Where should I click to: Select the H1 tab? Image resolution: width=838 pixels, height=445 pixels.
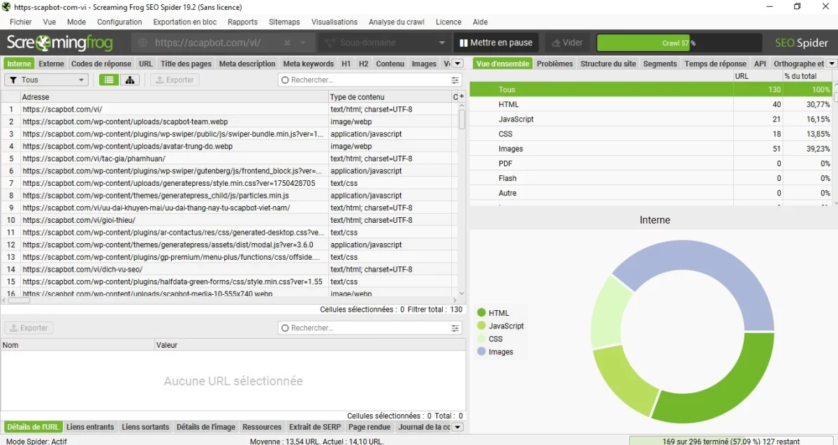tap(346, 64)
